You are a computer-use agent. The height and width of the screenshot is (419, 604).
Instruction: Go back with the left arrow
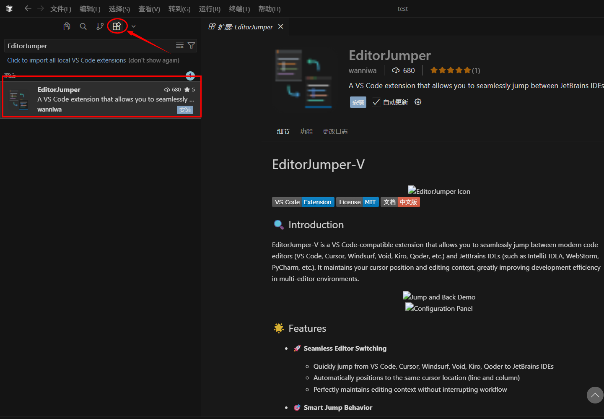(28, 8)
